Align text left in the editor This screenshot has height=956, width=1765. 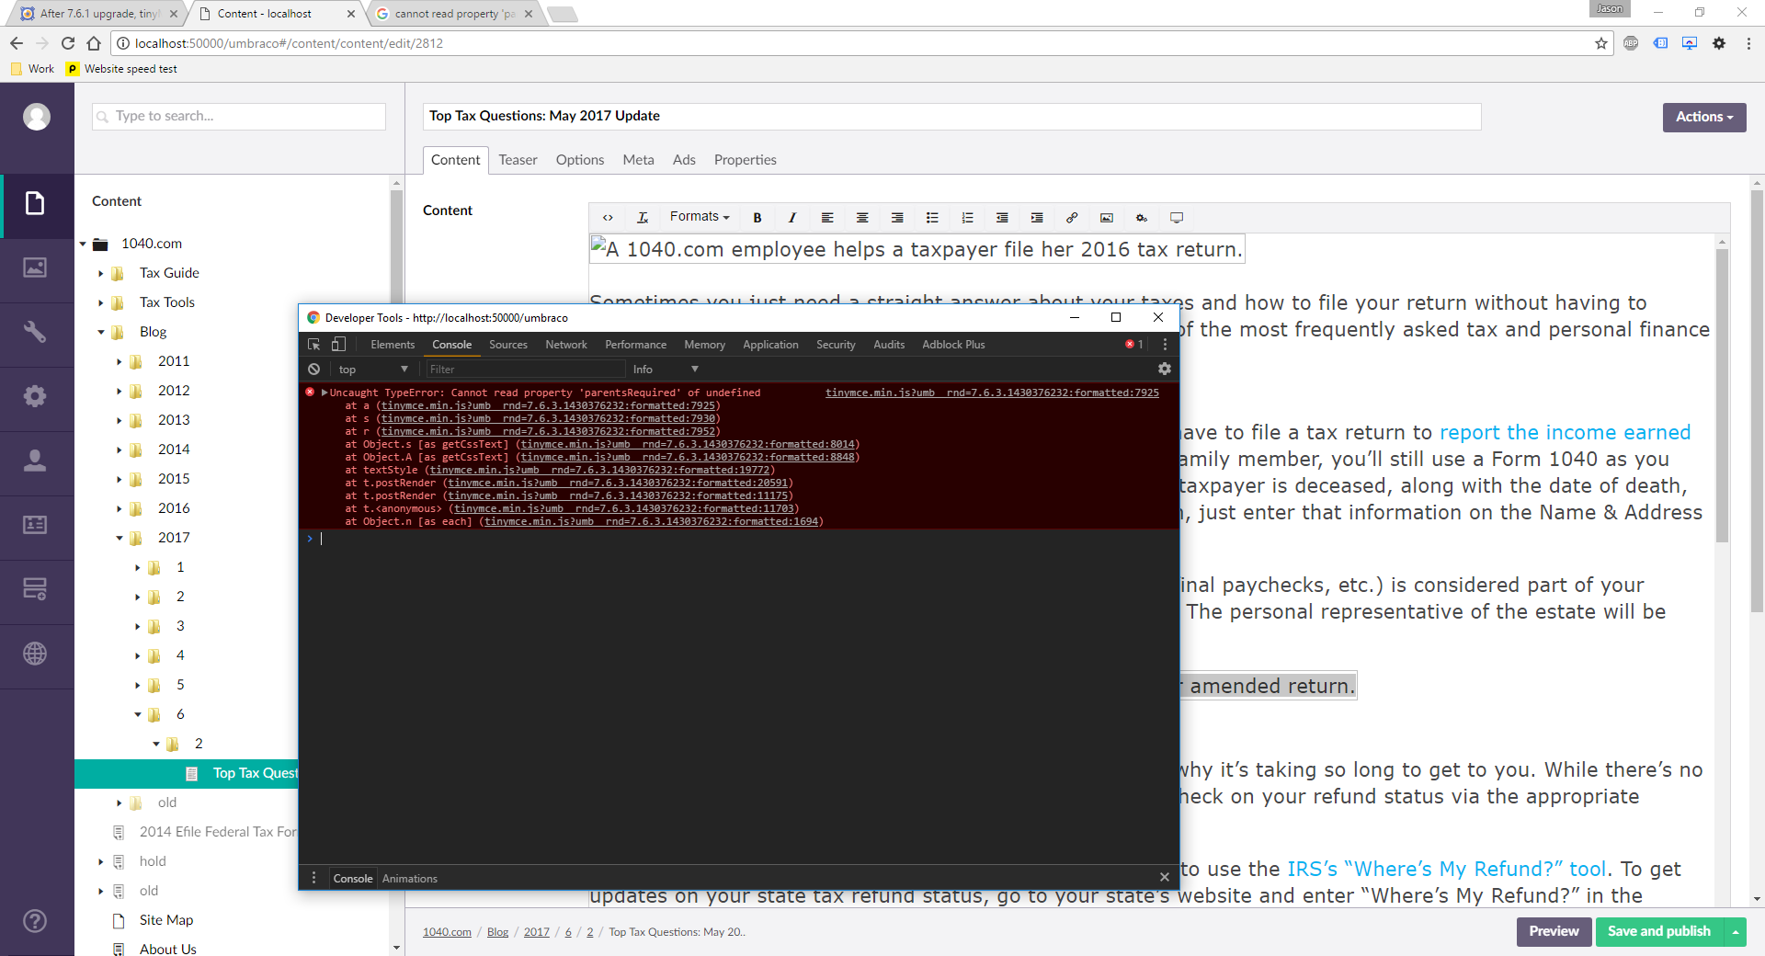tap(827, 218)
